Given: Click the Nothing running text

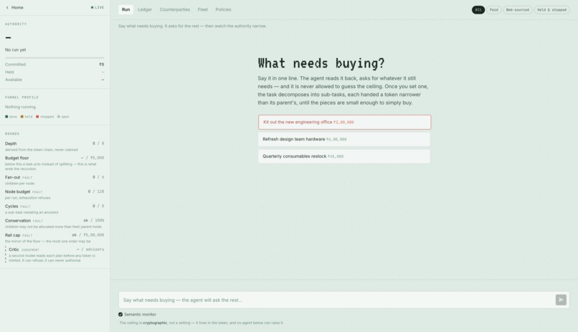Looking at the screenshot, I should click(21, 107).
